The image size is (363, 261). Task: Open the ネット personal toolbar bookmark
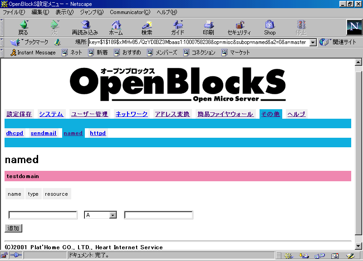(72, 53)
